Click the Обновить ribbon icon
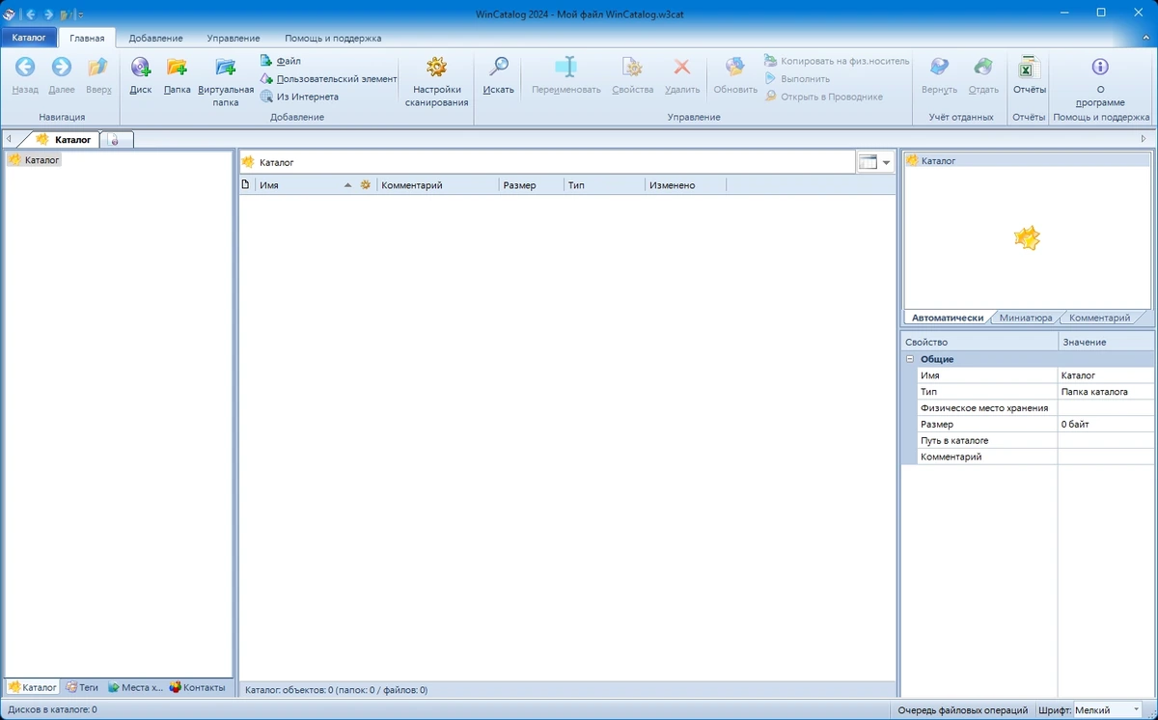The width and height of the screenshot is (1158, 720). click(x=735, y=67)
